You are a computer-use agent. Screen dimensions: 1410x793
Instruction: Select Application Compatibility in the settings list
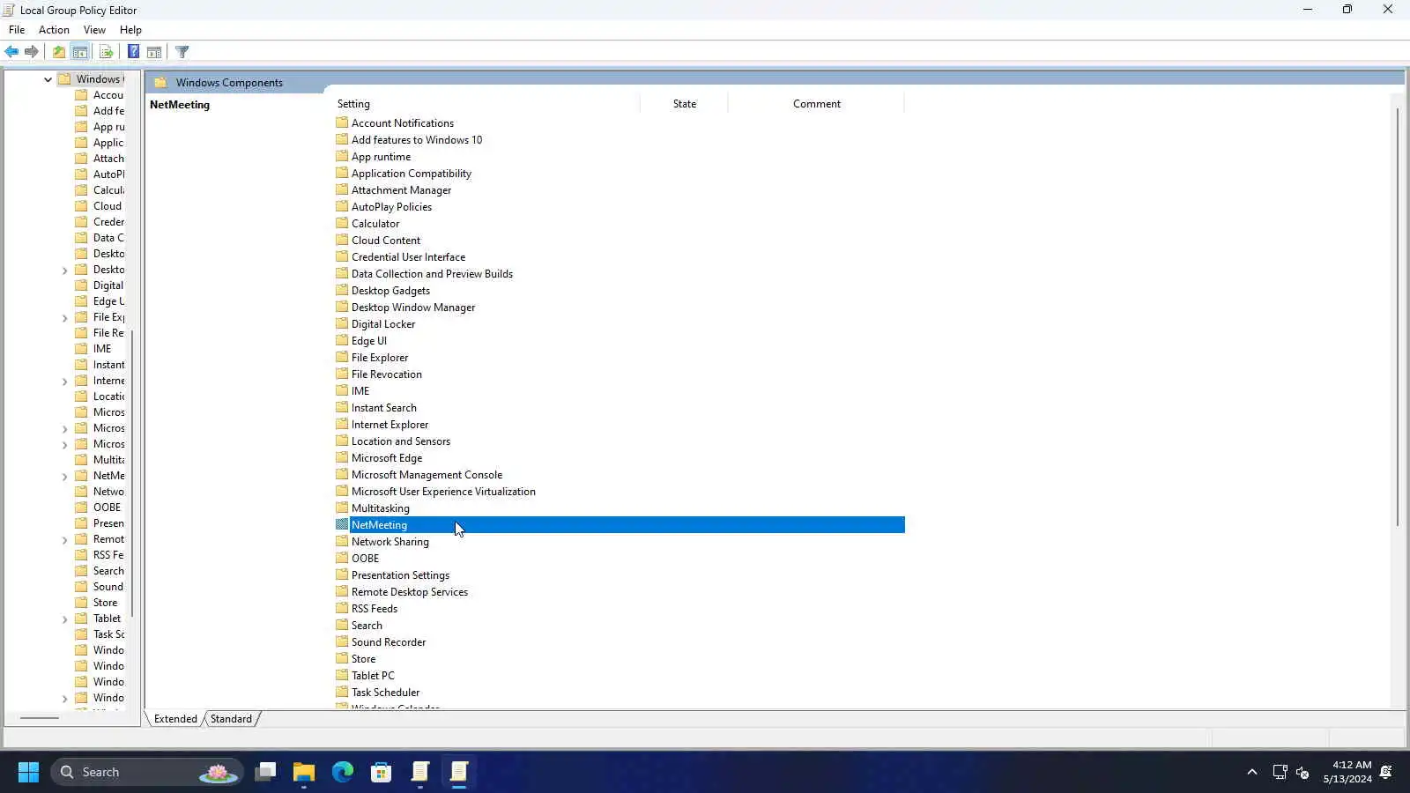(412, 173)
